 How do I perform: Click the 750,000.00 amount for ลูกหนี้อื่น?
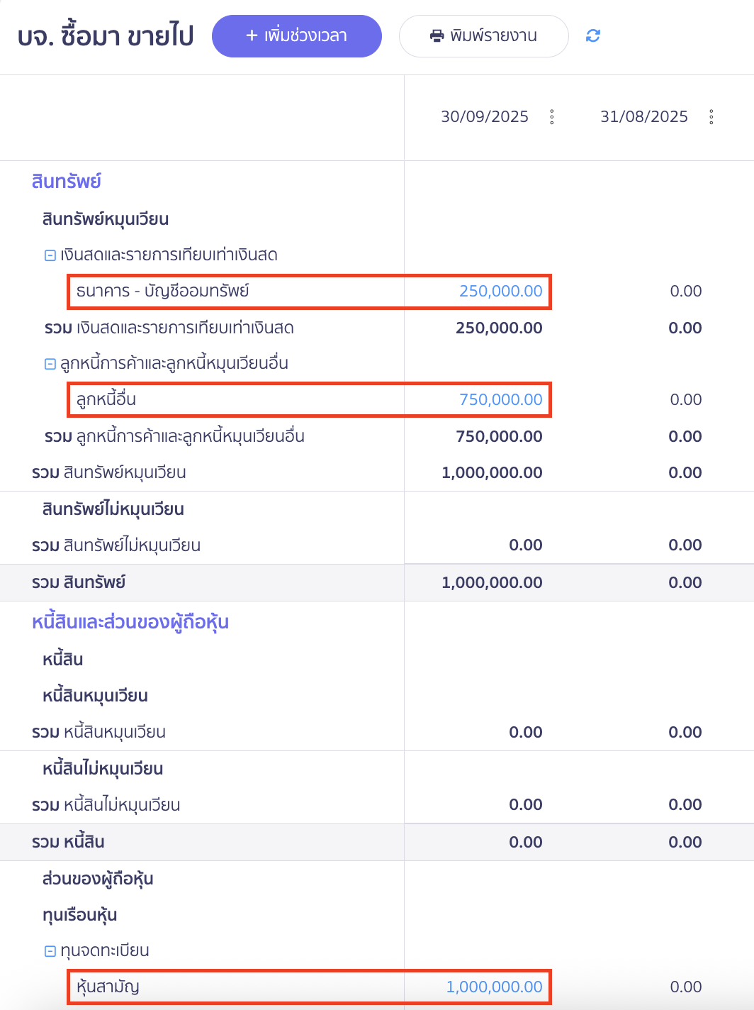pyautogui.click(x=501, y=399)
